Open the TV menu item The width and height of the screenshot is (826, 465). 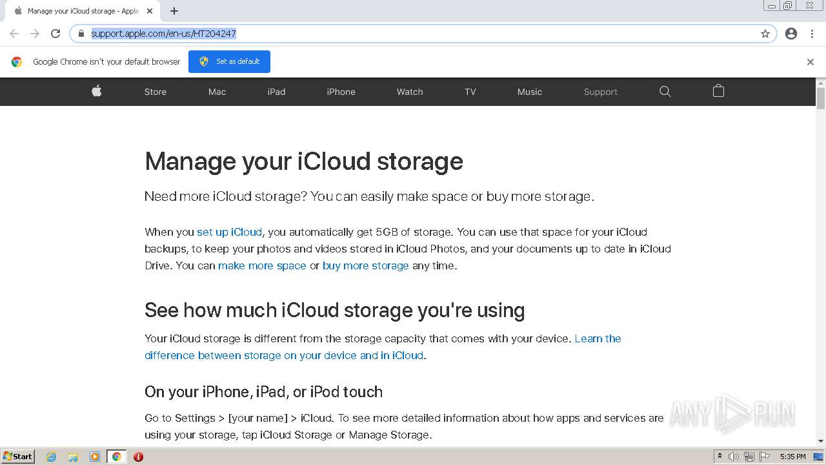[x=470, y=92]
